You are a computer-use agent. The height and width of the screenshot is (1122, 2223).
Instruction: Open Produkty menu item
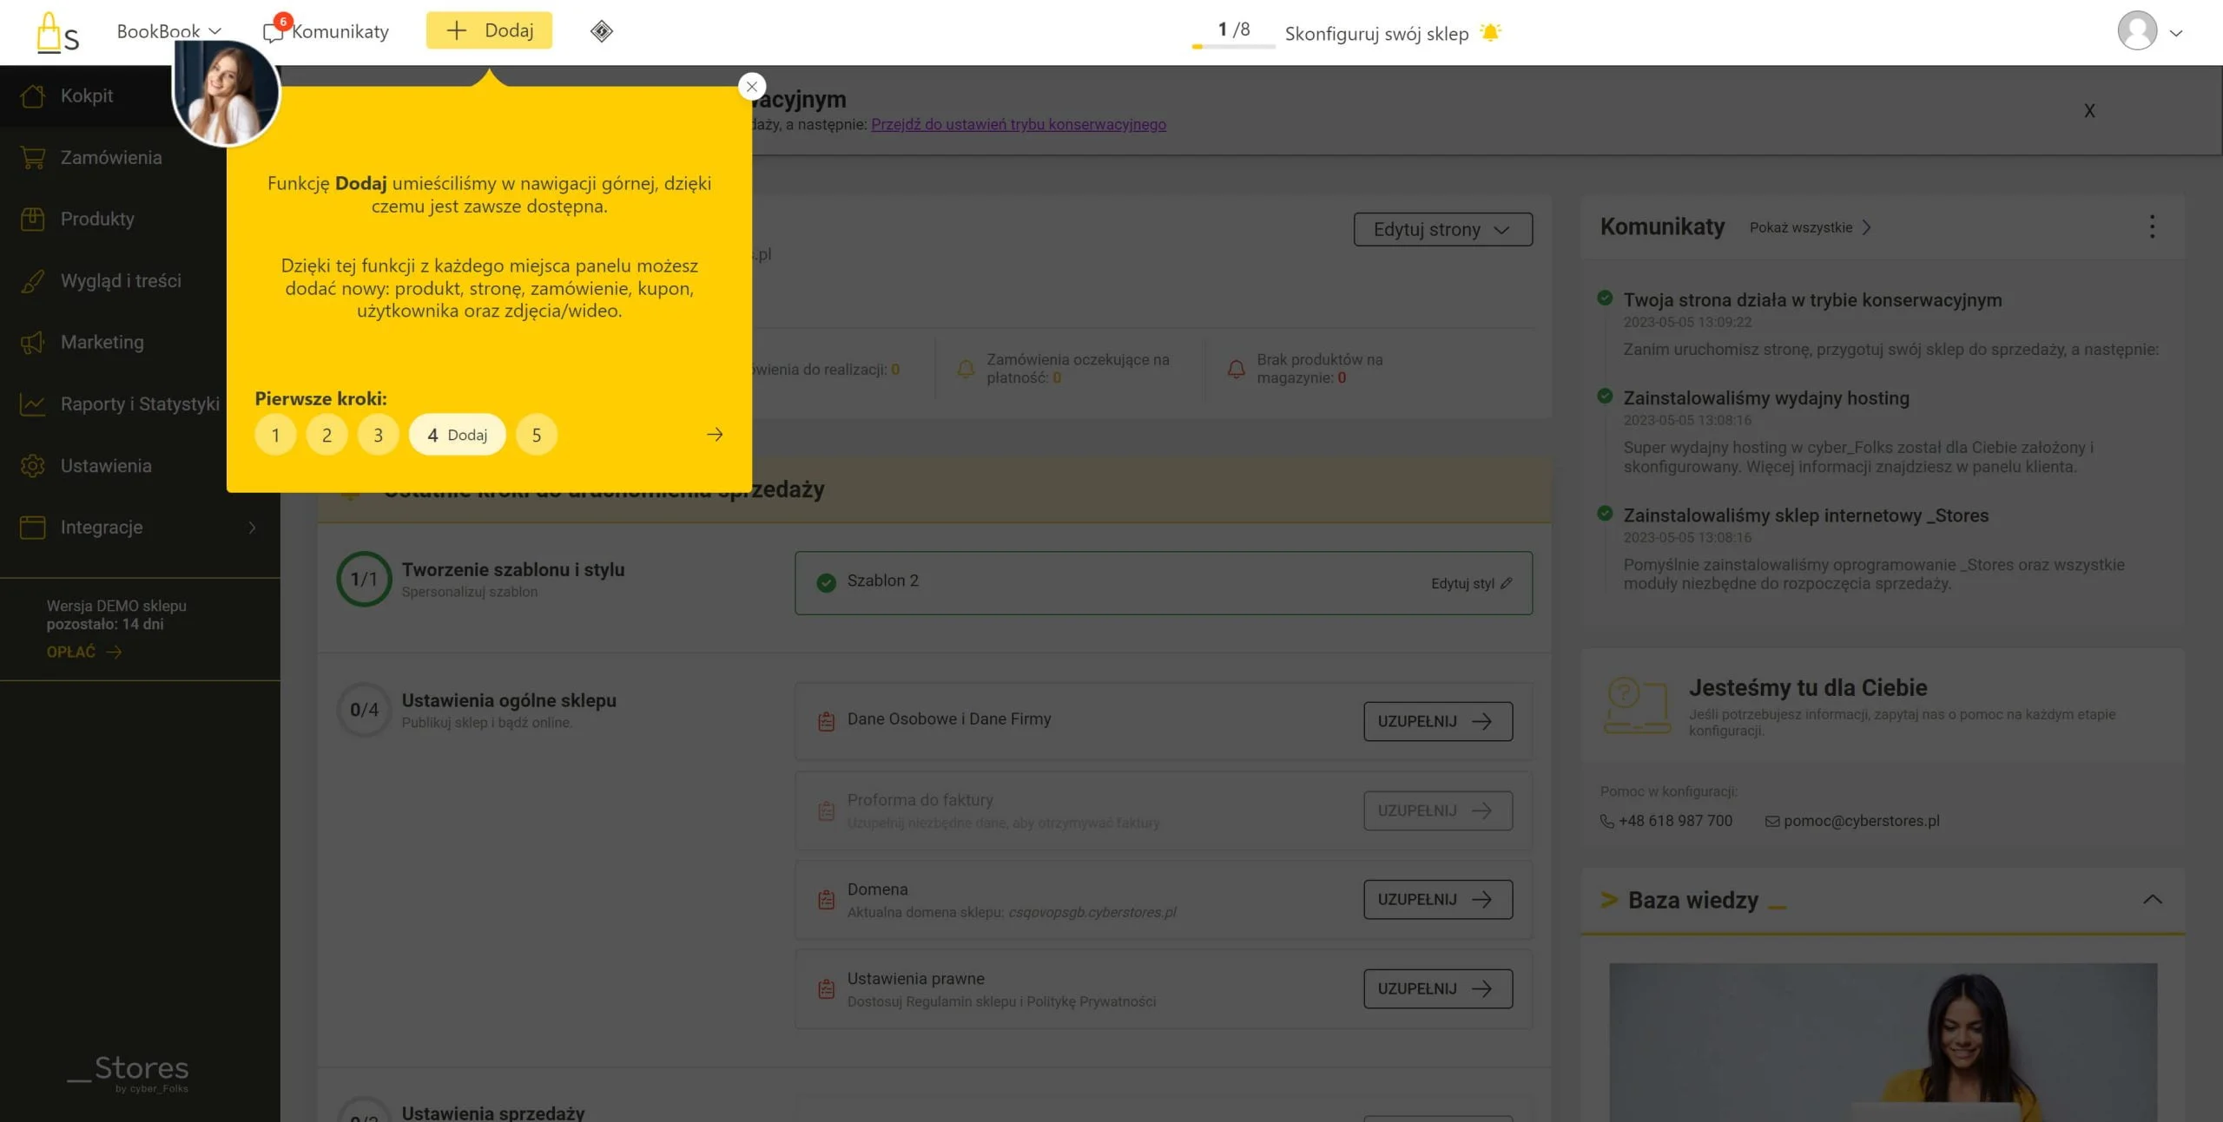pyautogui.click(x=97, y=219)
